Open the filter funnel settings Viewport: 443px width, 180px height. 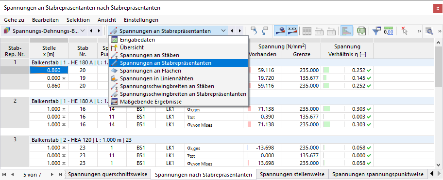tap(376, 31)
